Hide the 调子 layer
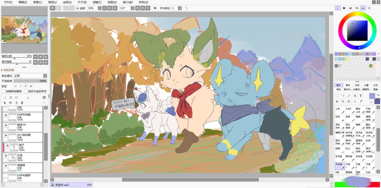Image resolution: width=381 pixels, height=188 pixels. click(x=7, y=145)
